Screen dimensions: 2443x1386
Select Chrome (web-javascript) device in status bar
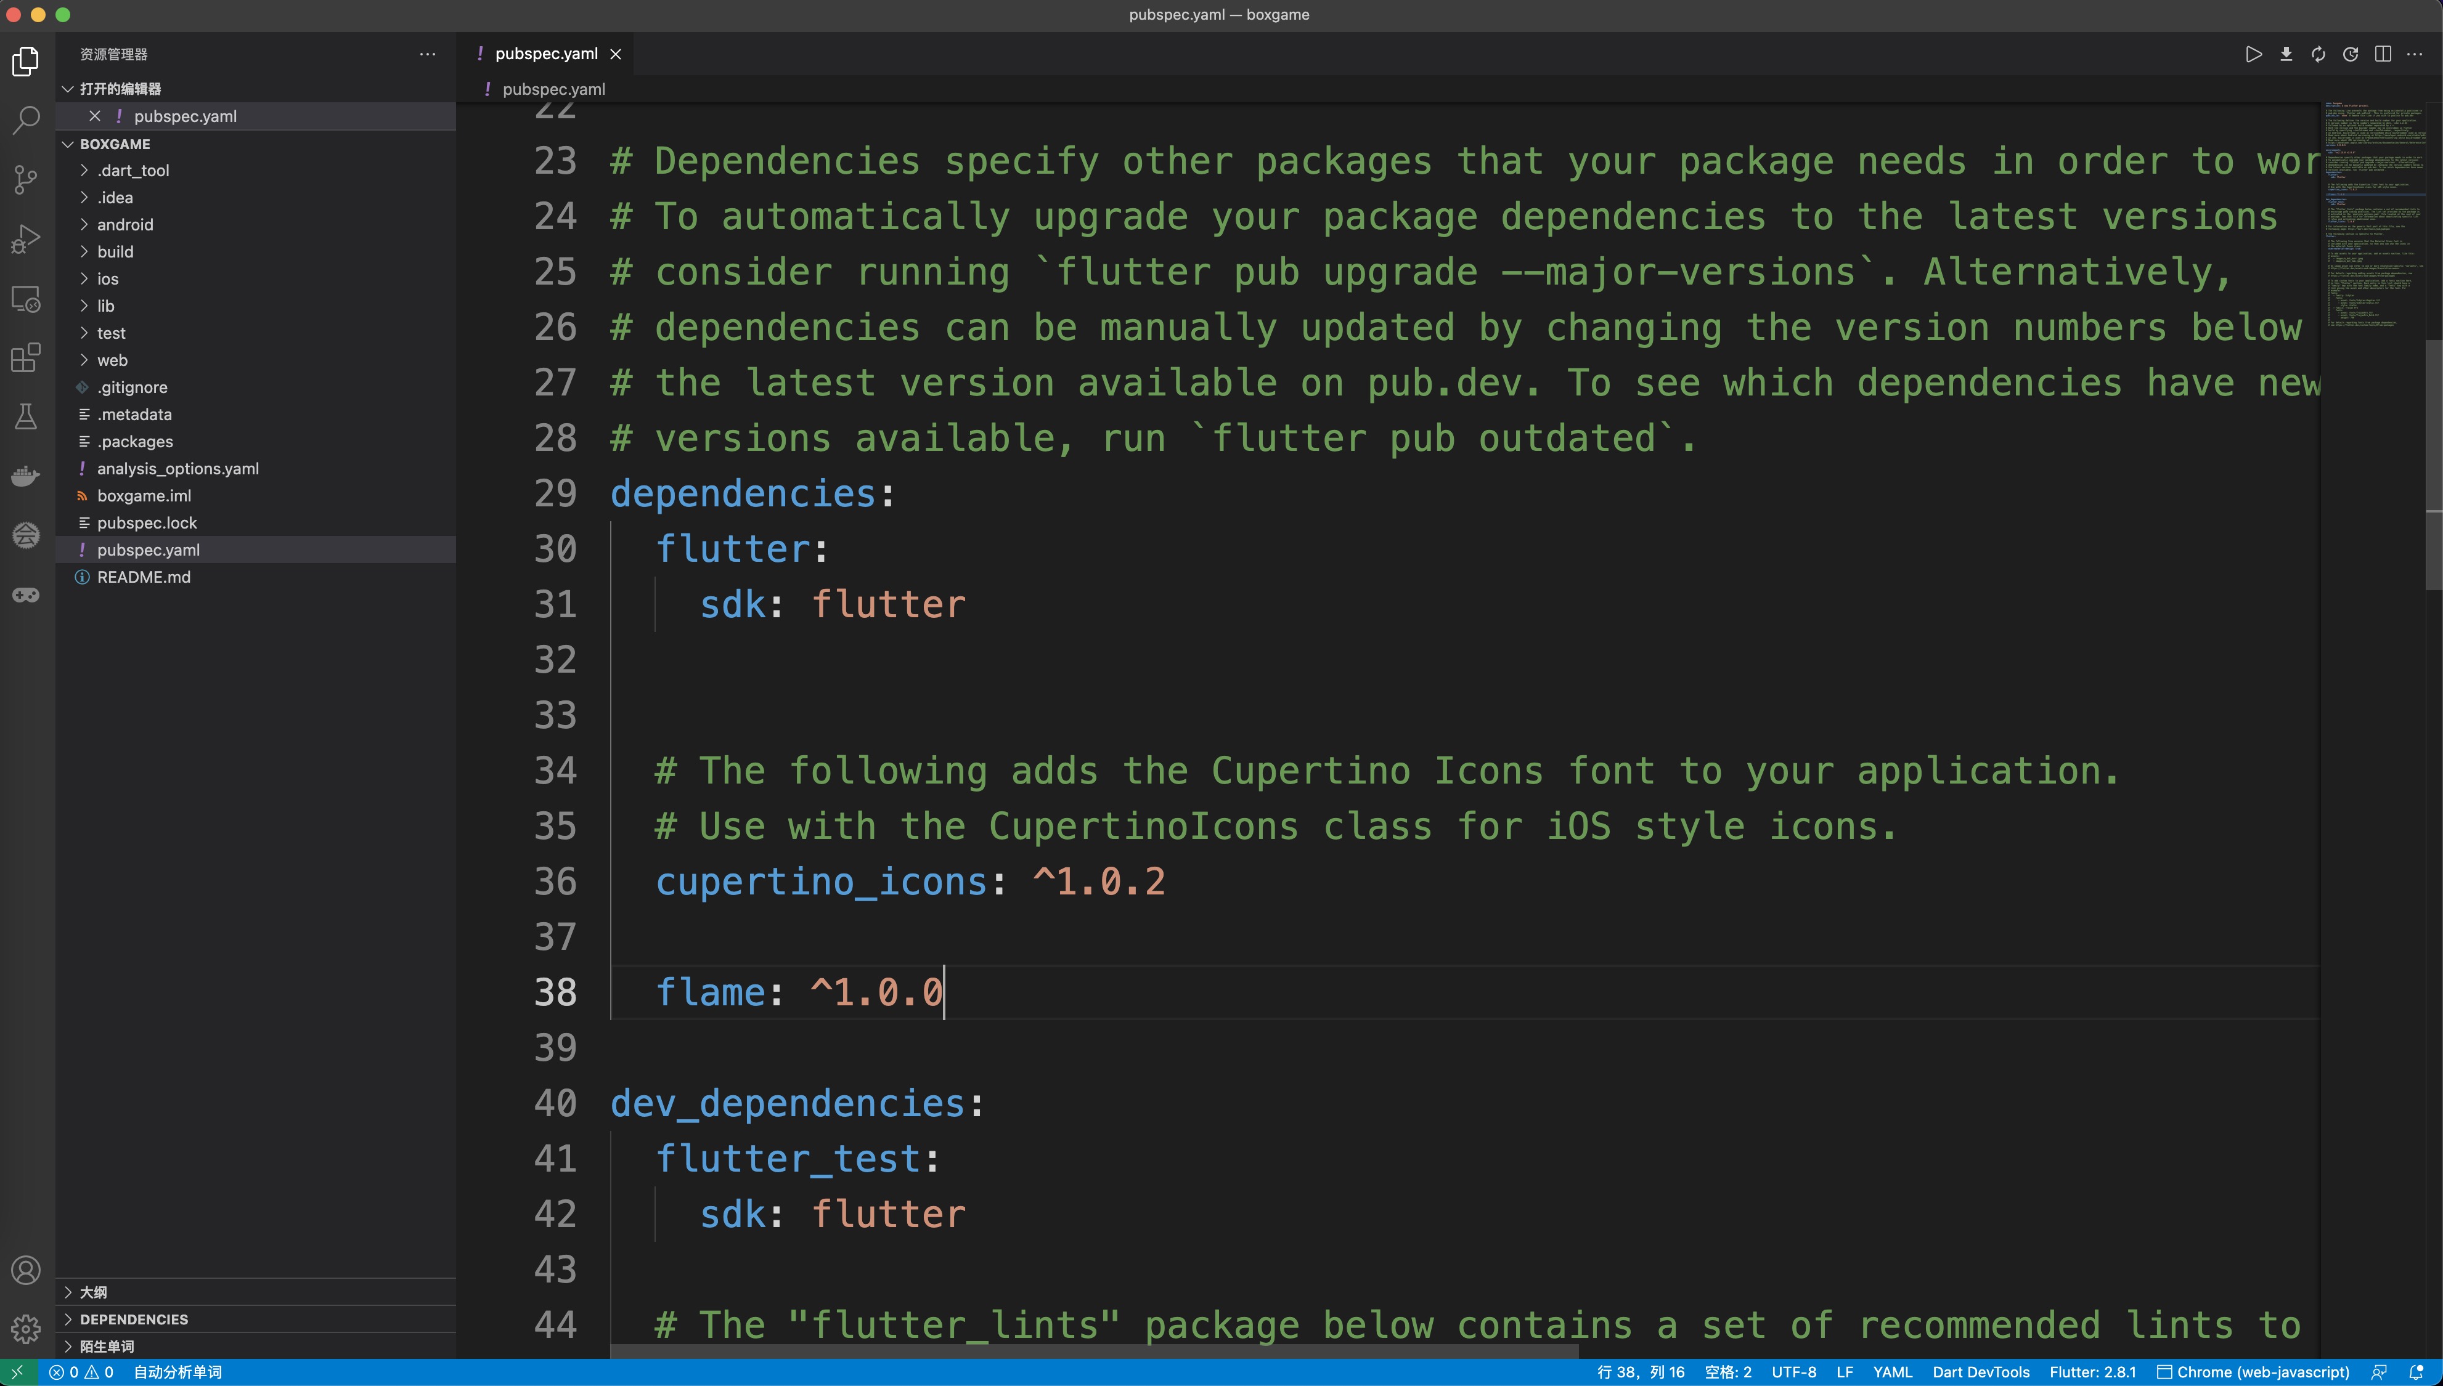tap(2253, 1372)
